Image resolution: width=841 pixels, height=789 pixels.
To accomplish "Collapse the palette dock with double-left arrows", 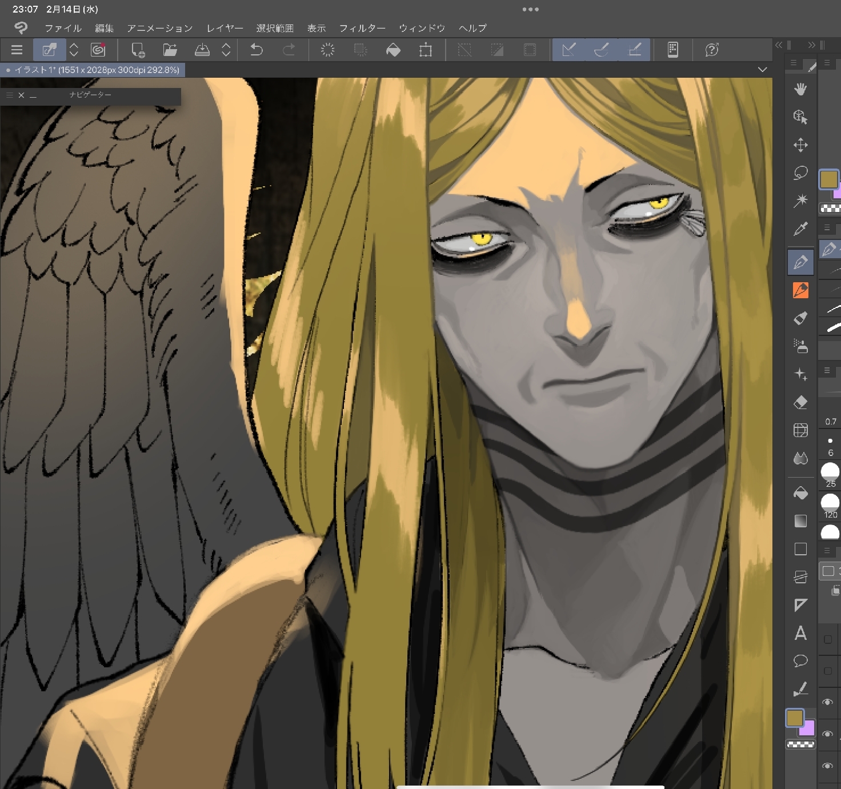I will coord(778,45).
